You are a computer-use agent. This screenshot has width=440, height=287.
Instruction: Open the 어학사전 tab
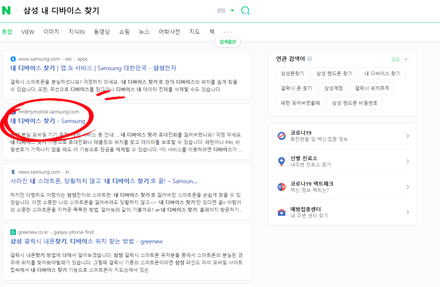point(169,32)
